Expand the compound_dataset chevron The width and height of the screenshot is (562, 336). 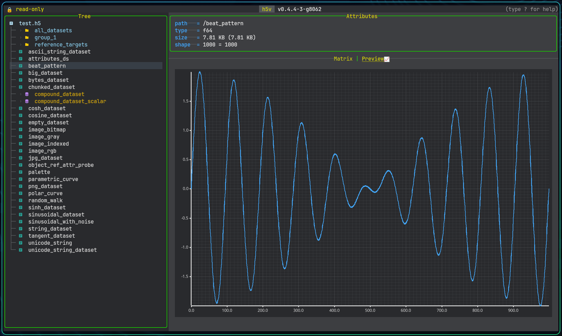(21, 94)
